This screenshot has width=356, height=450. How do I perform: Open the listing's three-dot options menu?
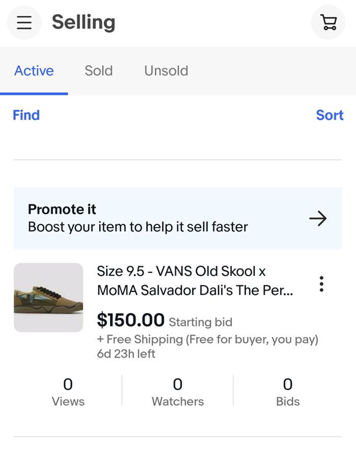321,284
